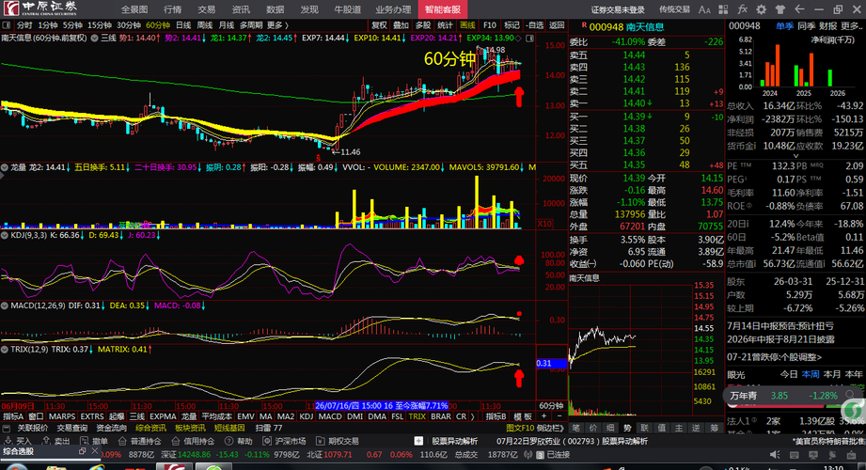
Task: Toggle circle icon beside KDJ(9,3,3) panel
Action: (x=5, y=235)
